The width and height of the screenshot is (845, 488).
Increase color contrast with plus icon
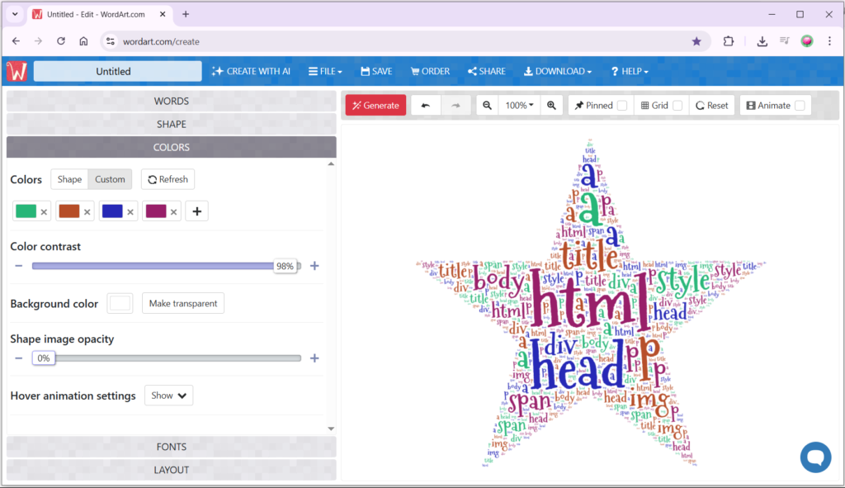(314, 266)
